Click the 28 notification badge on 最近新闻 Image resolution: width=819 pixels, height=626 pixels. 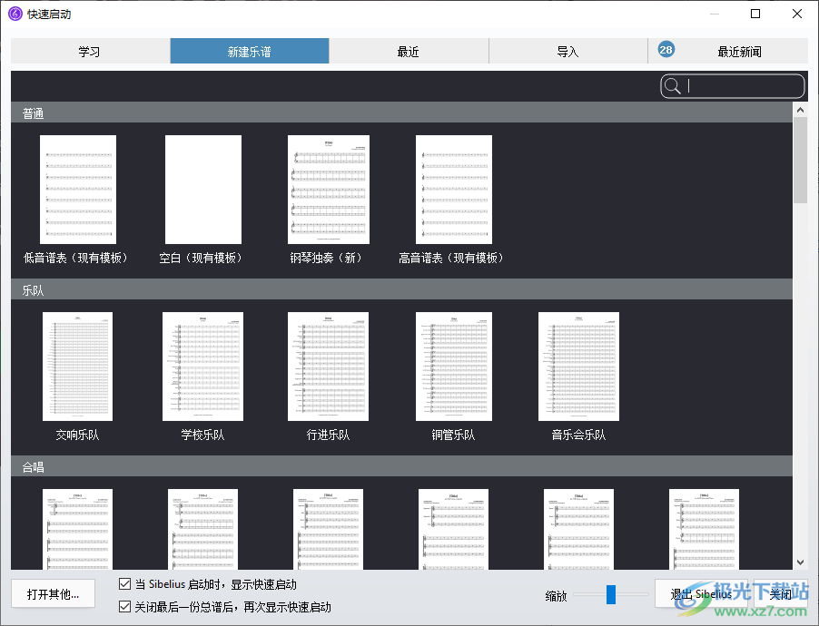[x=666, y=50]
